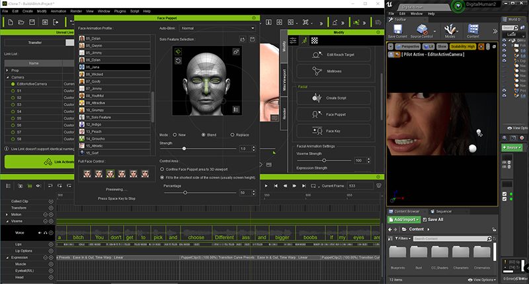
Task: Click Save All in Content Browser
Action: [x=434, y=219]
